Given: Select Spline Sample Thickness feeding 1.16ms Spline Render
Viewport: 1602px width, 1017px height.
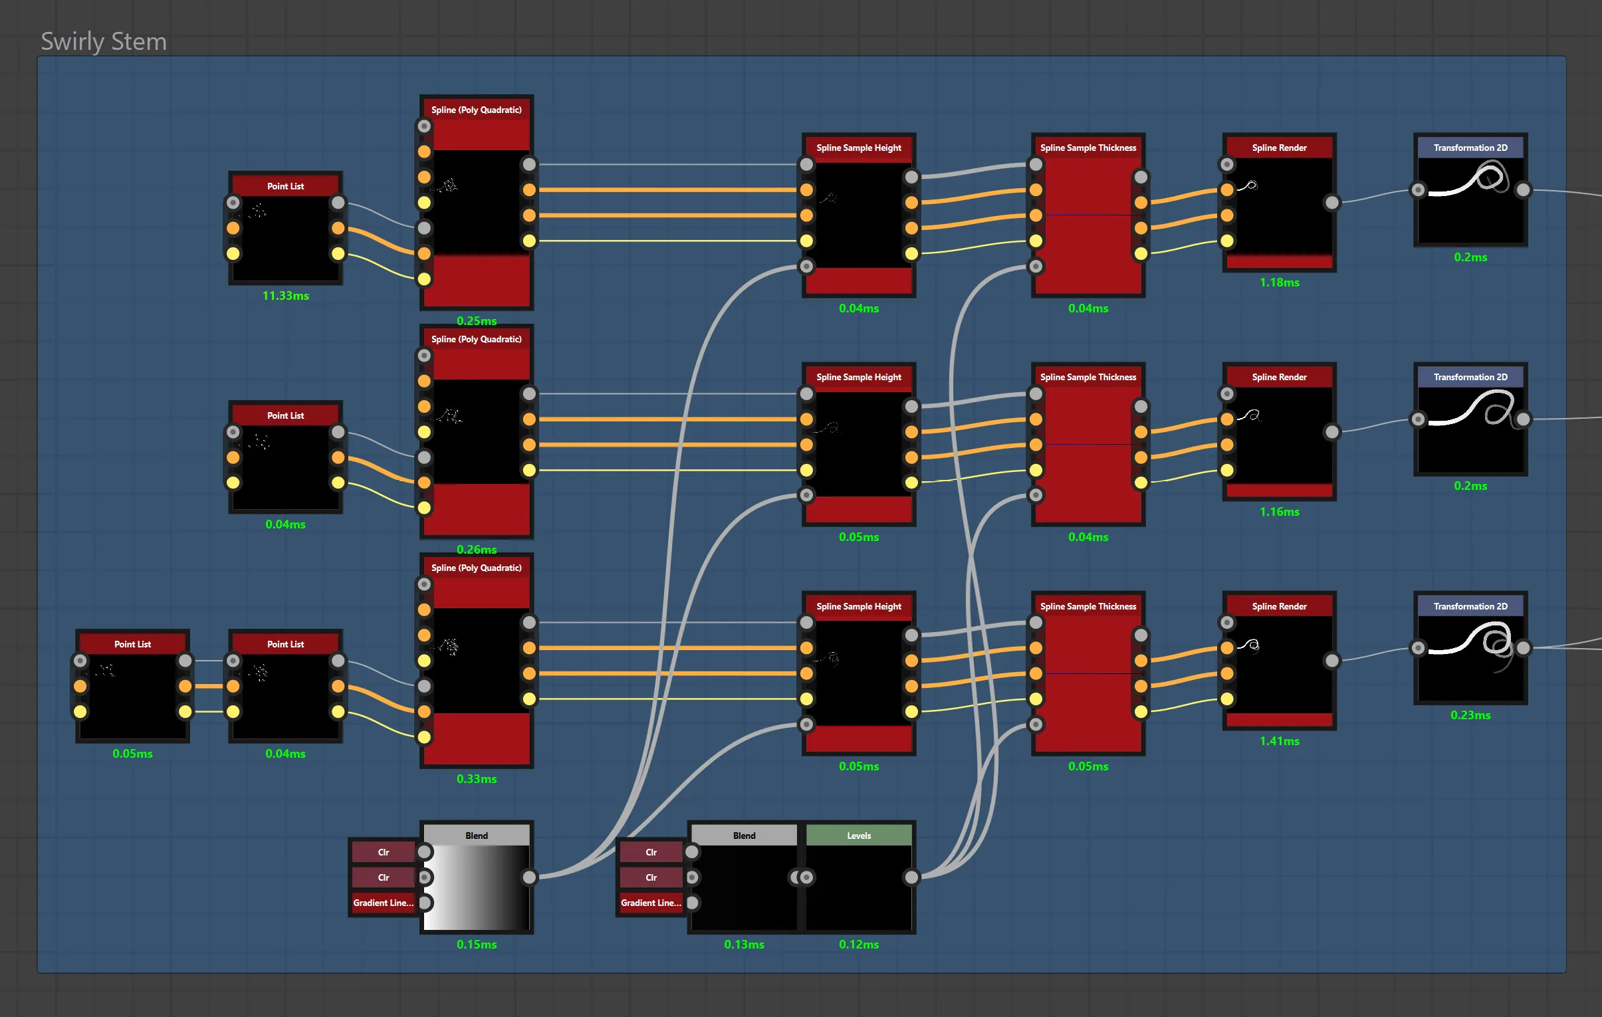Looking at the screenshot, I should pyautogui.click(x=1087, y=444).
